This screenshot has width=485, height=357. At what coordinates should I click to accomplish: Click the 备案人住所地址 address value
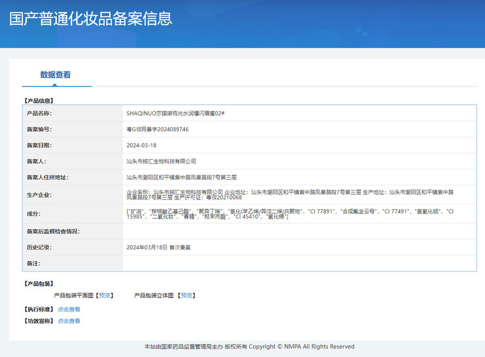pyautogui.click(x=182, y=177)
